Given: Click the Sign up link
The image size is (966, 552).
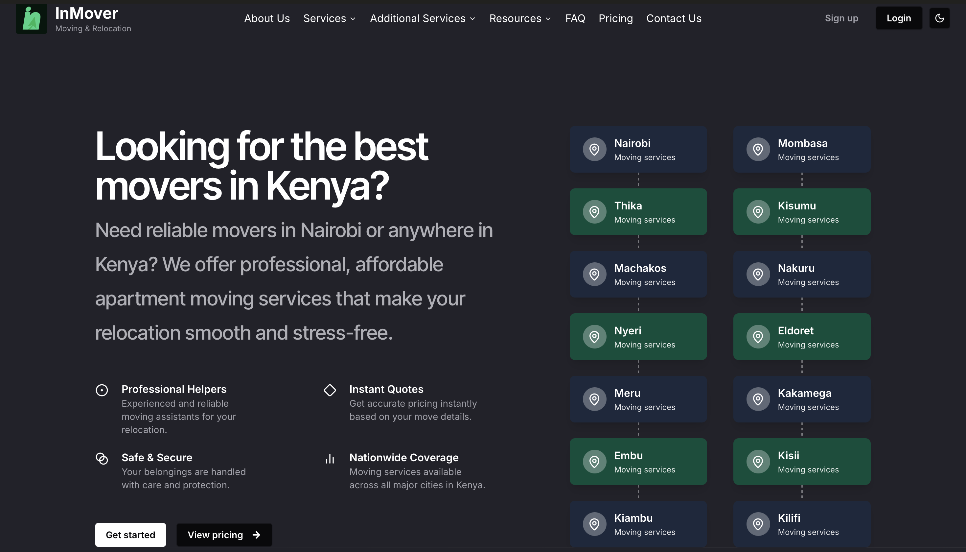Looking at the screenshot, I should click(841, 18).
